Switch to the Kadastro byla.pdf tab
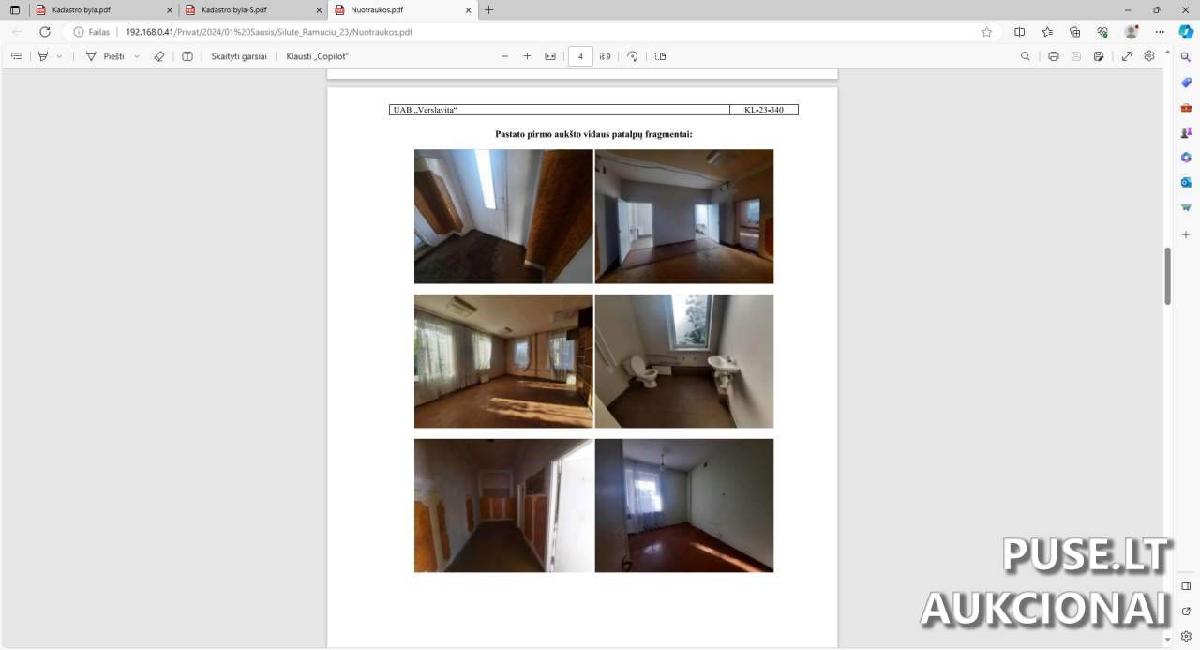The height and width of the screenshot is (650, 1200). [84, 10]
